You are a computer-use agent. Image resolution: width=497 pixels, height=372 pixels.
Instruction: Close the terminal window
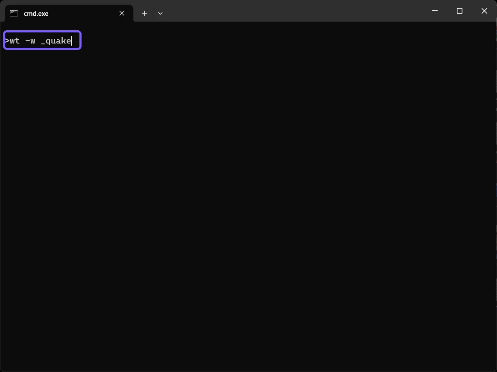[x=484, y=11]
